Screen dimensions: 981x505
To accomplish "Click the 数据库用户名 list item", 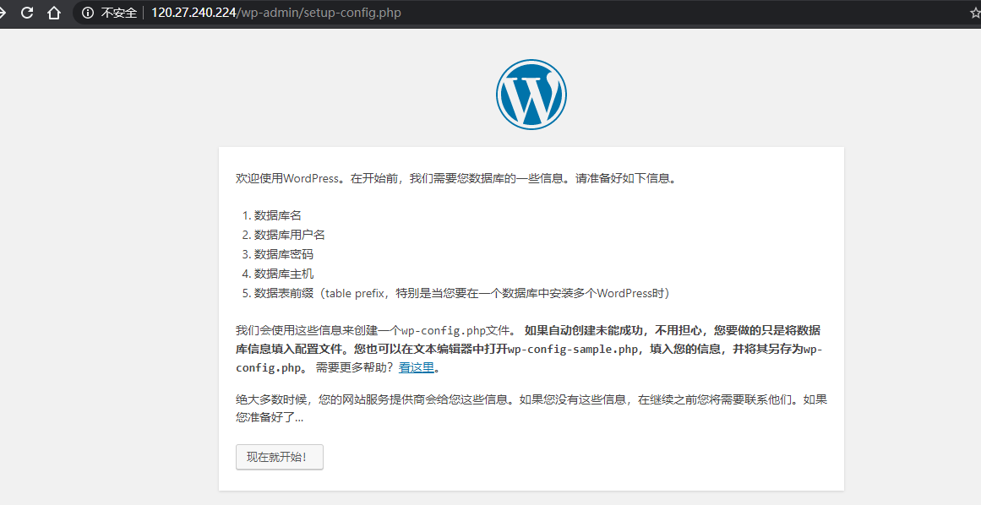I will pos(290,235).
